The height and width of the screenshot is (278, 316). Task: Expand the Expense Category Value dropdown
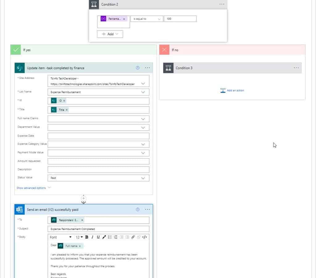[143, 144]
